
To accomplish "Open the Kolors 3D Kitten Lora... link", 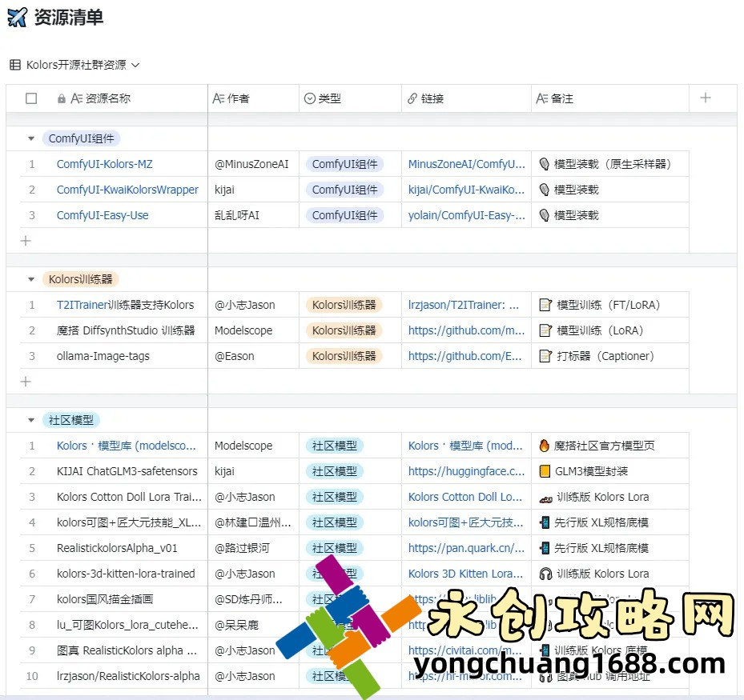I will [465, 574].
